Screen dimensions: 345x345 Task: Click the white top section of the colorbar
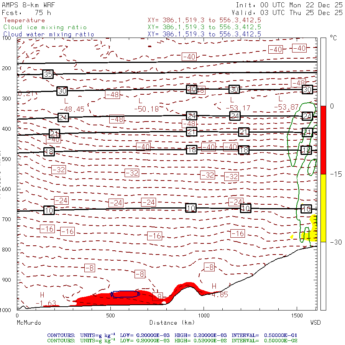(x=323, y=72)
